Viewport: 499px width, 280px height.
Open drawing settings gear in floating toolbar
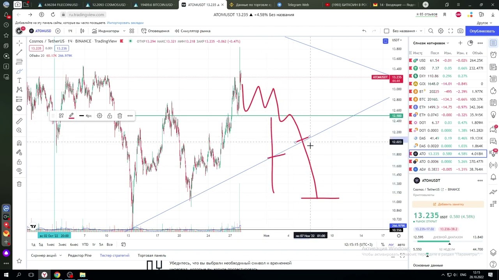pyautogui.click(x=99, y=116)
